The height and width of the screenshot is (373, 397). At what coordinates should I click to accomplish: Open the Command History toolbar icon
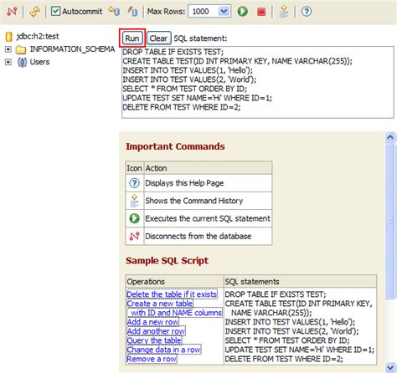tap(284, 12)
